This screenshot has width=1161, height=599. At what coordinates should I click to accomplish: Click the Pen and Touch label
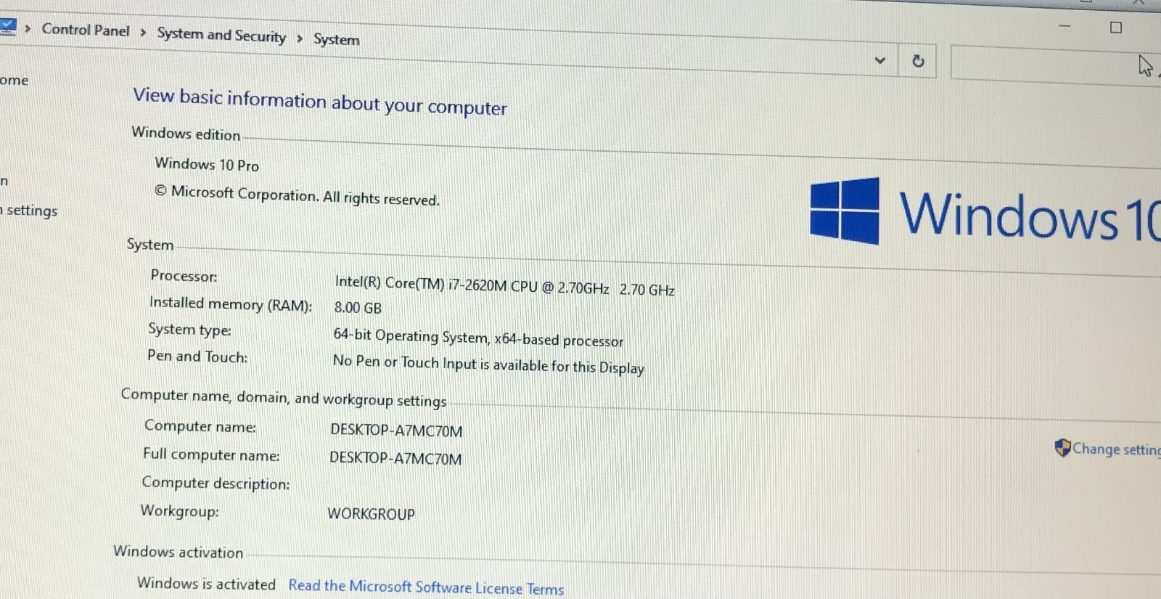pos(197,356)
